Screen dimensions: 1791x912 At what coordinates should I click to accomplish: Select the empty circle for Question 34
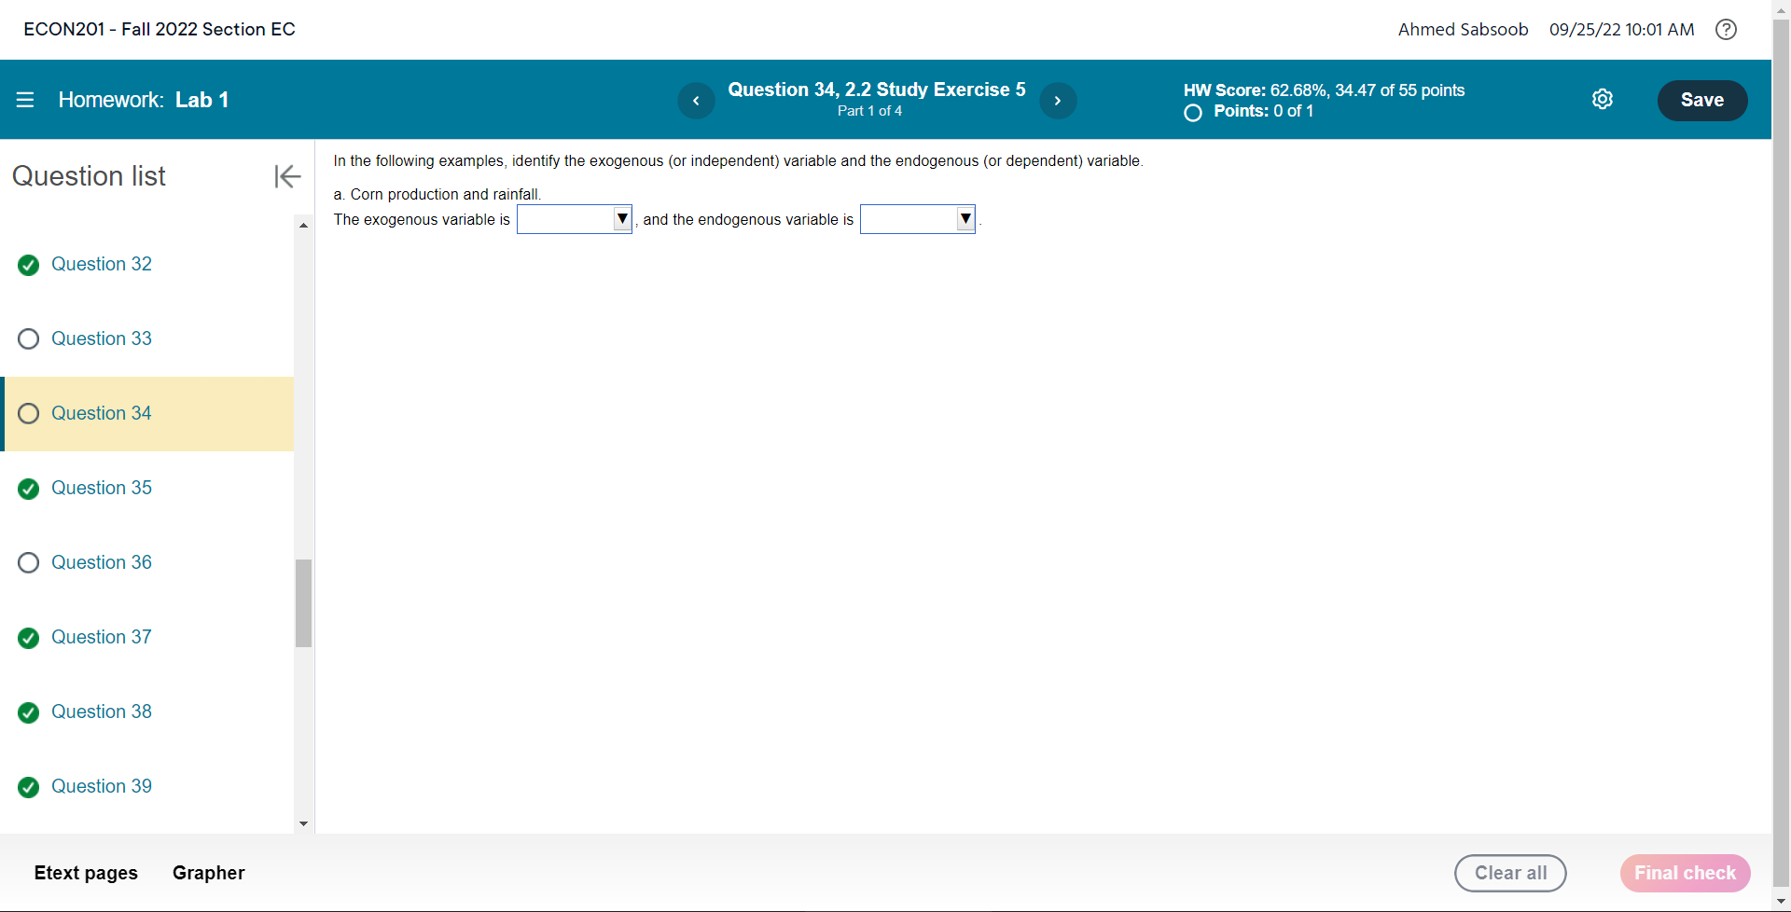[29, 413]
